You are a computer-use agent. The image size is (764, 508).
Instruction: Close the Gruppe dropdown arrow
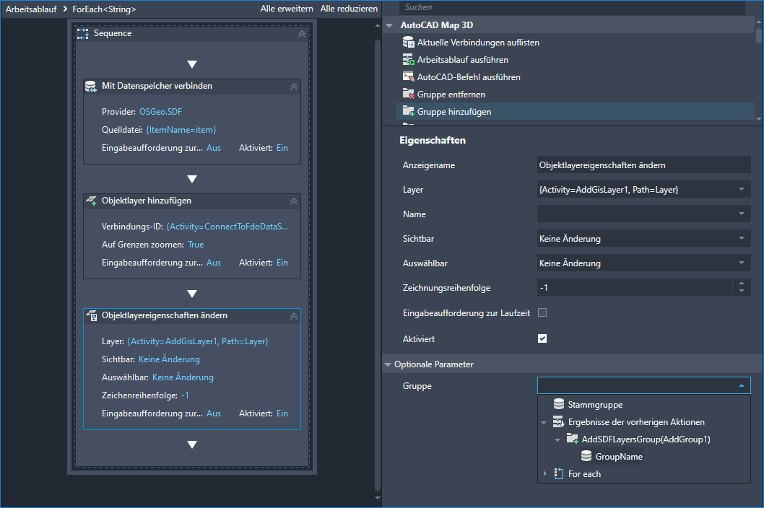(741, 386)
